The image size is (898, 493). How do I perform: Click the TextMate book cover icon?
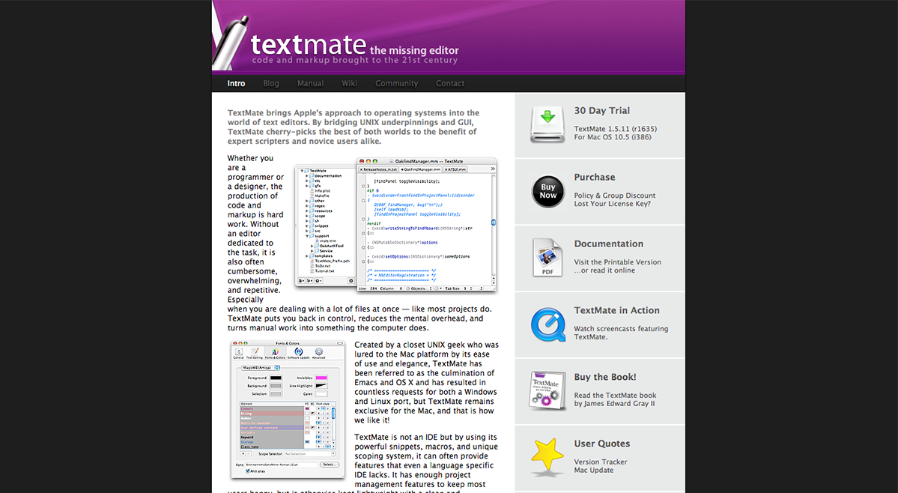(x=547, y=391)
